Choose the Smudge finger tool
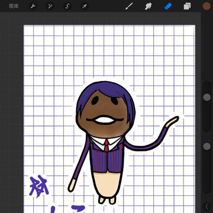This screenshot has width=213, height=213. click(148, 6)
